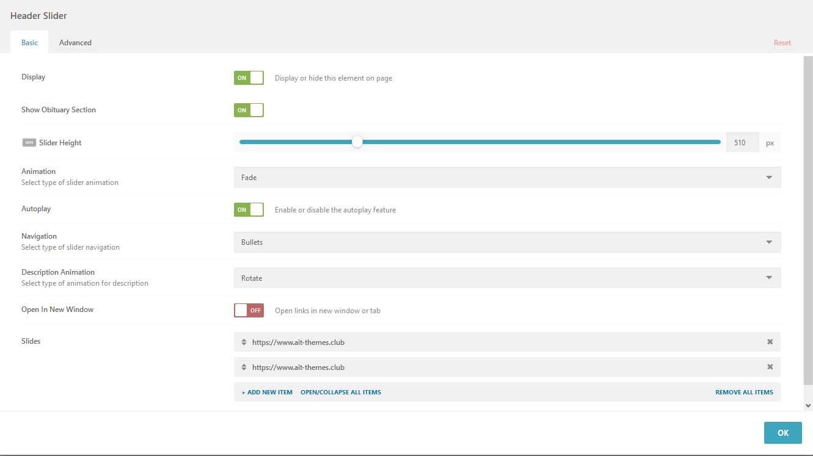
Task: Click the Slider Height slider track
Action: (x=480, y=142)
